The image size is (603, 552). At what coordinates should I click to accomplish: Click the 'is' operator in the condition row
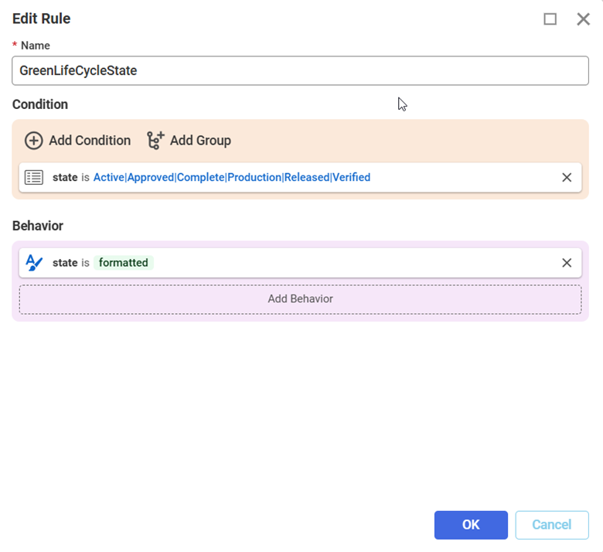tap(86, 178)
